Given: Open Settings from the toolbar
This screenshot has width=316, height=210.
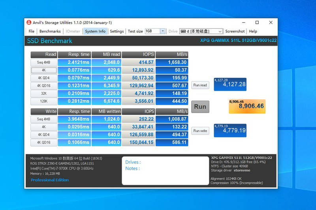Looking at the screenshot, I should point(117,31).
